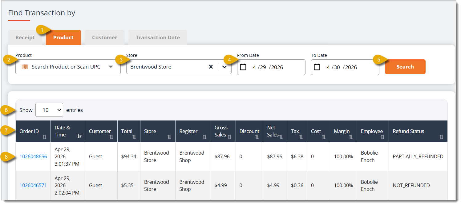Expand the Store dropdown chevron
Screen dimensions: 461x205
pos(224,67)
